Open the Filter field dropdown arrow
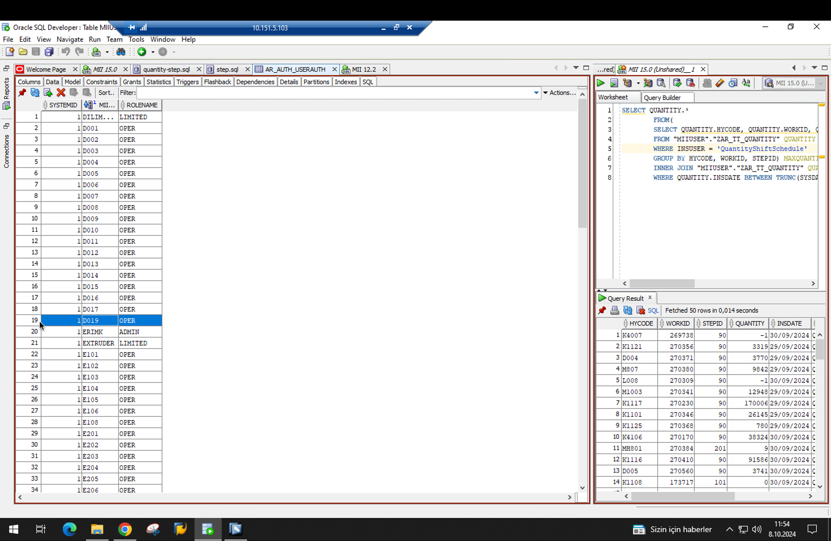Screen dimensions: 831x541 pos(536,93)
